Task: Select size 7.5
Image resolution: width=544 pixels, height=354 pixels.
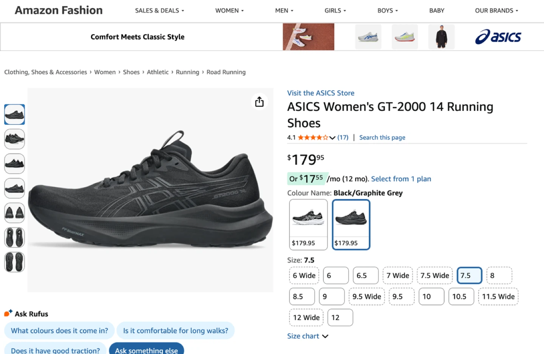Action: pos(470,275)
